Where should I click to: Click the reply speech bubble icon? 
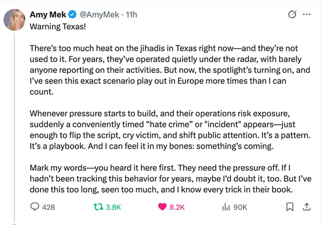(35, 207)
